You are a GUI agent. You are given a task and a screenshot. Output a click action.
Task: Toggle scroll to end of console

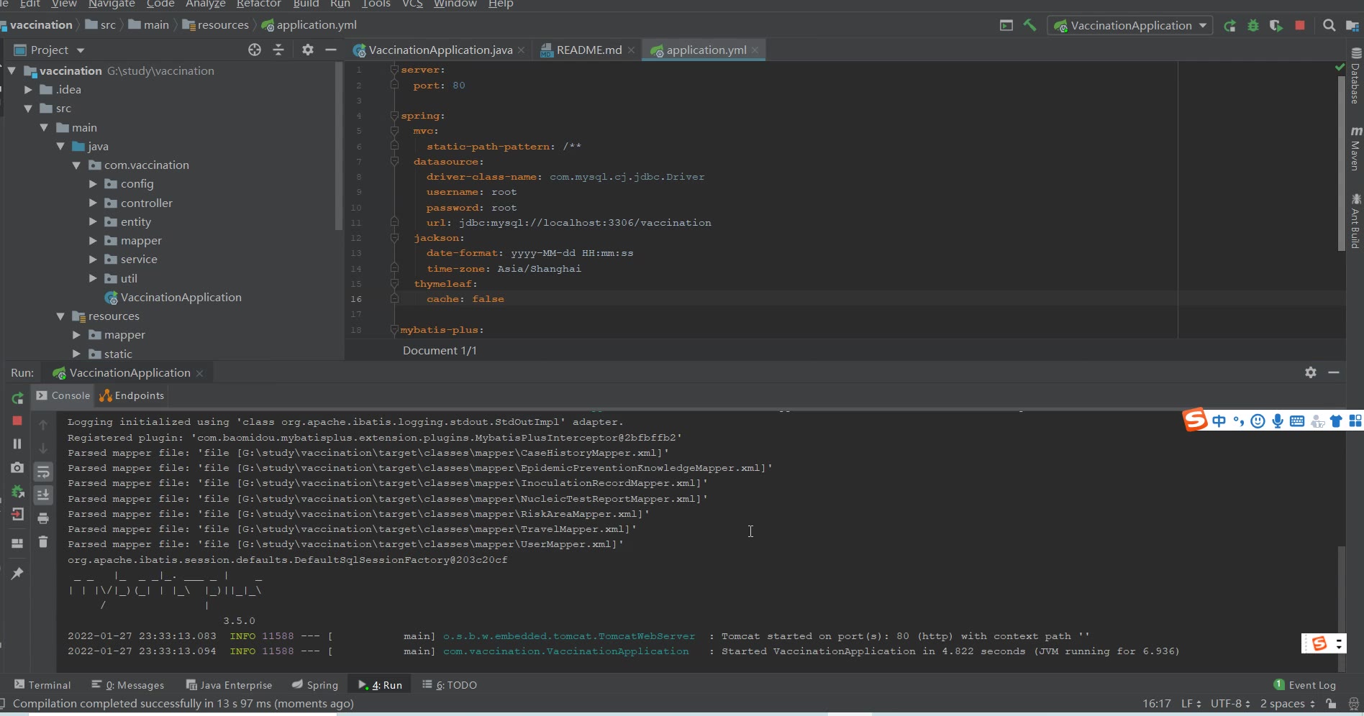pyautogui.click(x=43, y=495)
